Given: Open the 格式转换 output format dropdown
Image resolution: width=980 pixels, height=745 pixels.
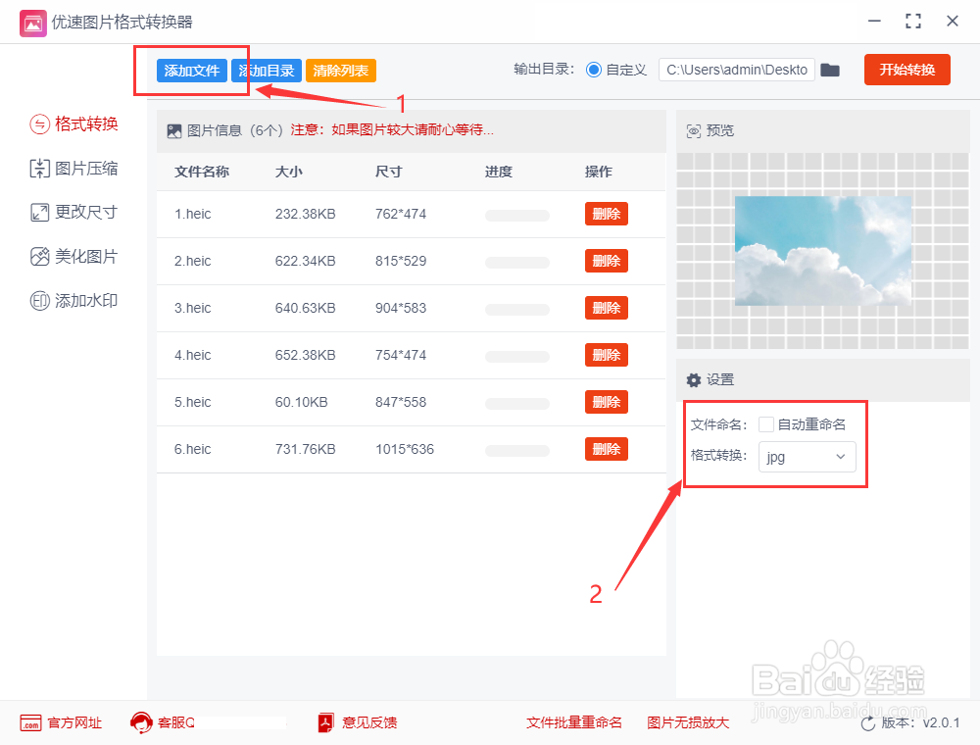Looking at the screenshot, I should click(x=807, y=457).
